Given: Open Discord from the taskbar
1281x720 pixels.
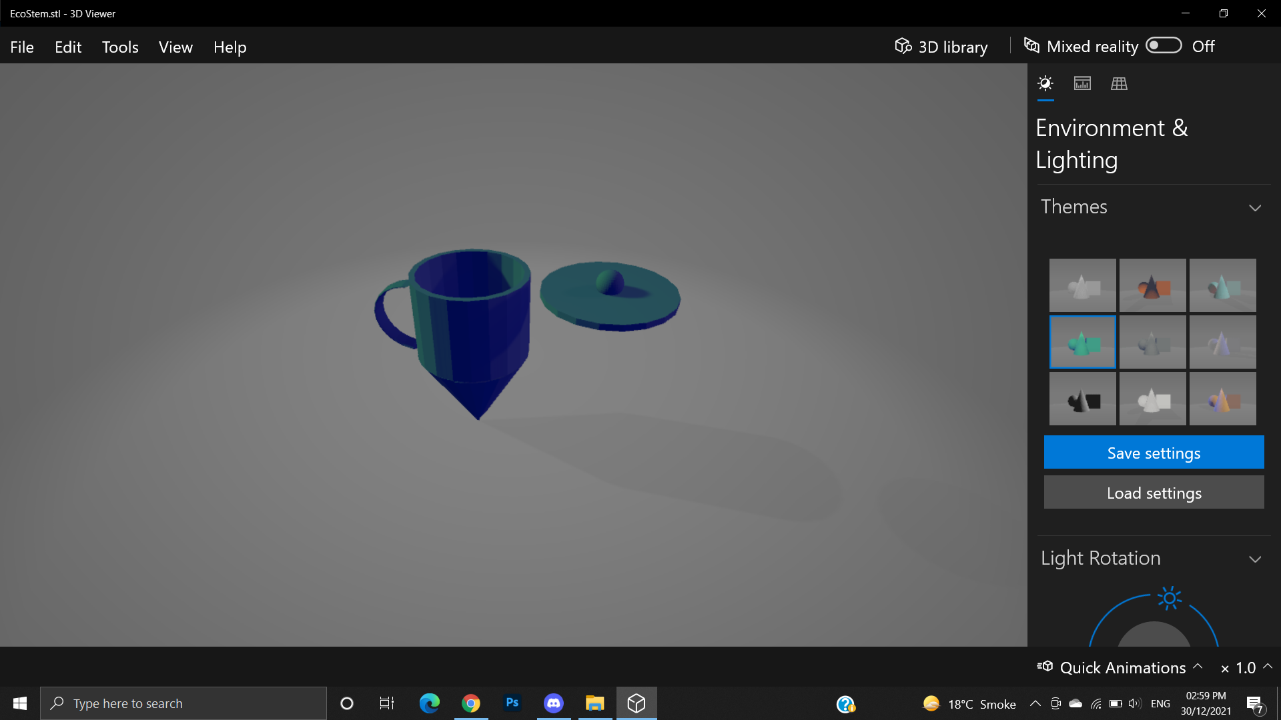Looking at the screenshot, I should click(554, 703).
